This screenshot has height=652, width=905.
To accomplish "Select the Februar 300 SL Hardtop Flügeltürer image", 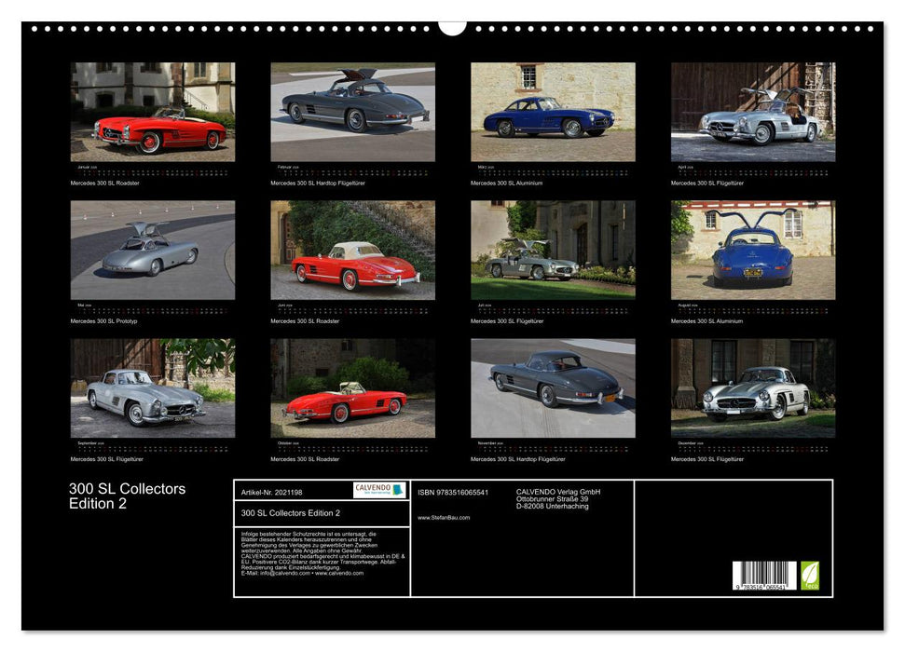I will (x=350, y=112).
